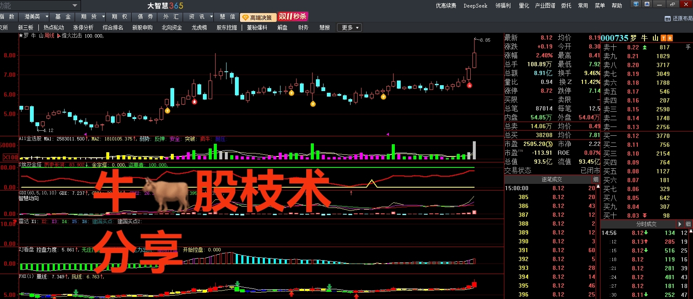The width and height of the screenshot is (693, 299).
Task: Open the 帮助 menu
Action: [617, 6]
